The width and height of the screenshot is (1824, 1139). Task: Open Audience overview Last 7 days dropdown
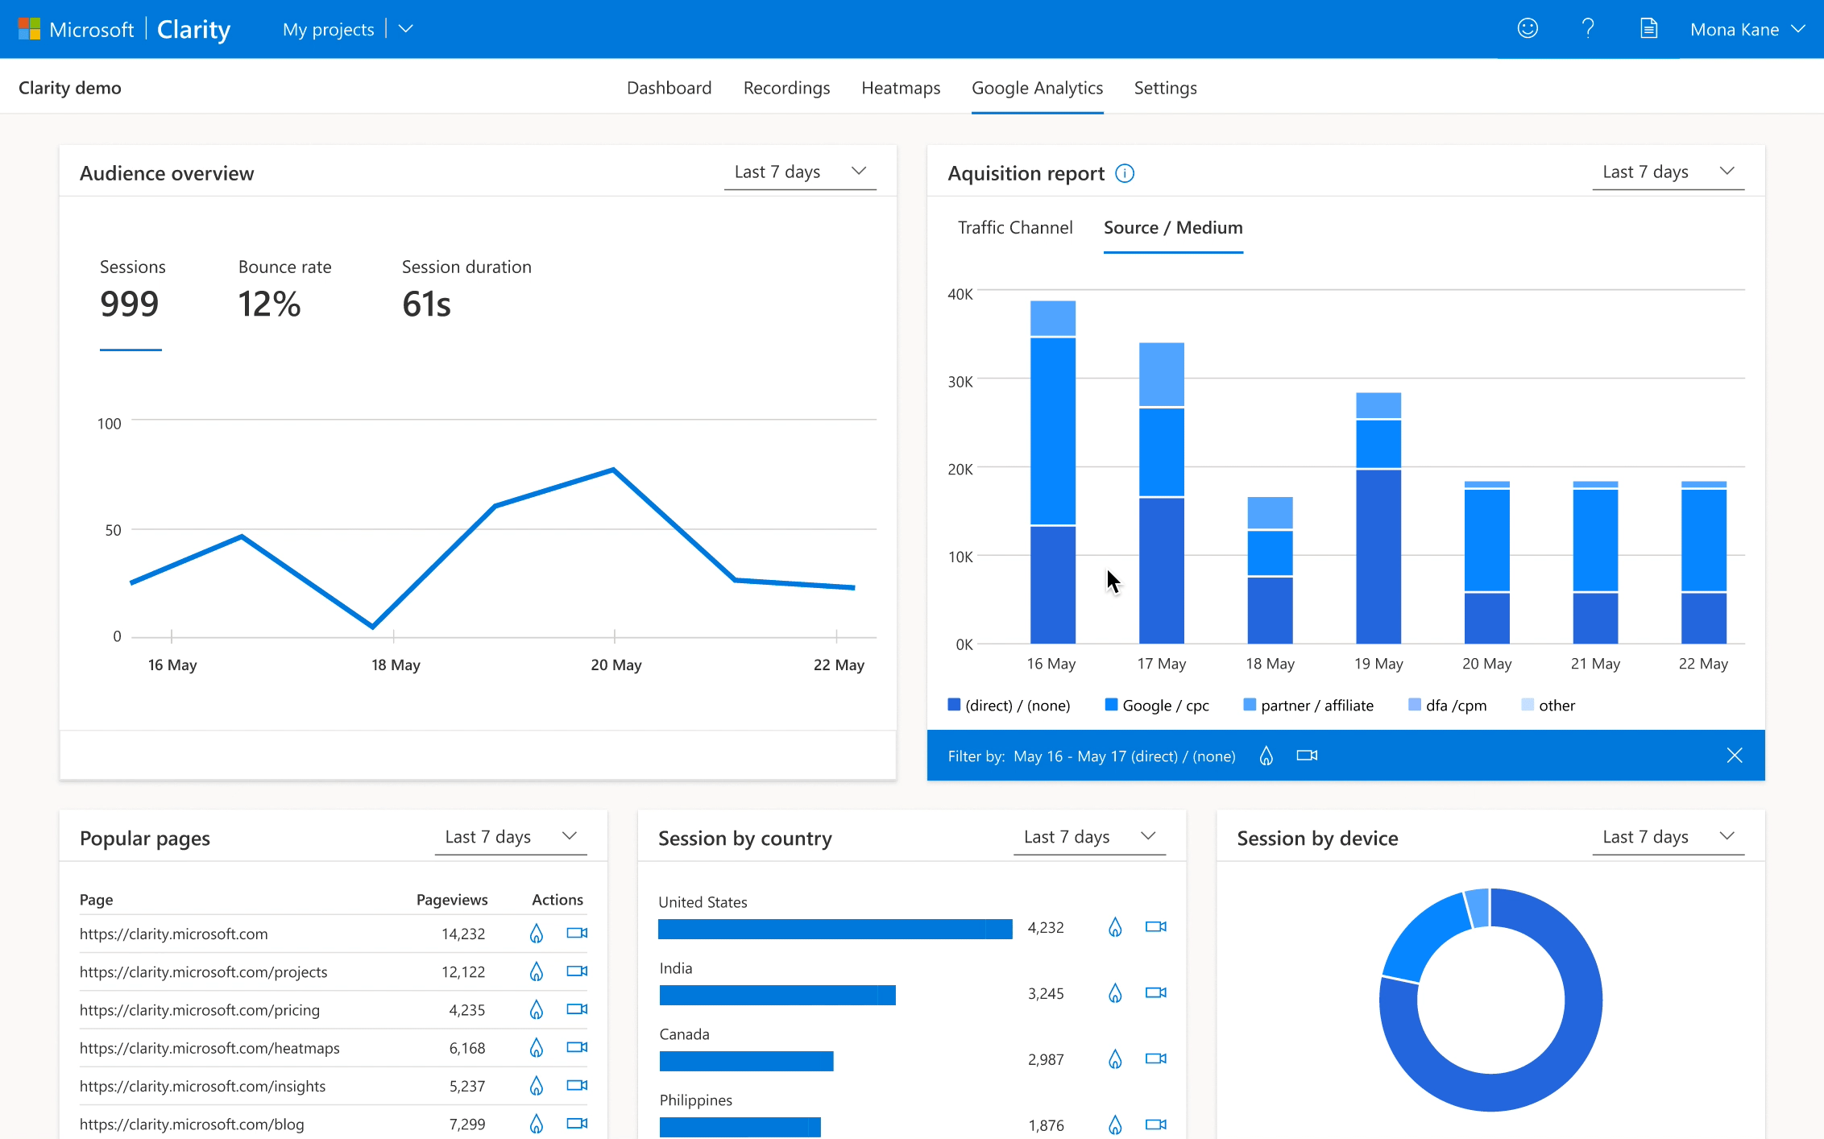coord(800,172)
